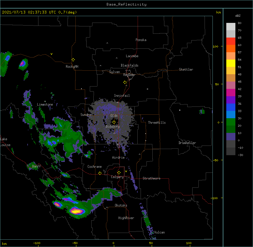Screen dimensions: 253x247
Task: Click the yellow V marker east of Calgary
Action: 126,171
